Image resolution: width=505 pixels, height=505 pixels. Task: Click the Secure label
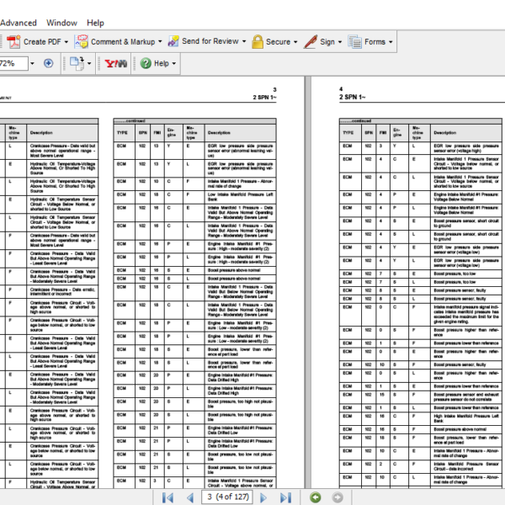tap(278, 42)
